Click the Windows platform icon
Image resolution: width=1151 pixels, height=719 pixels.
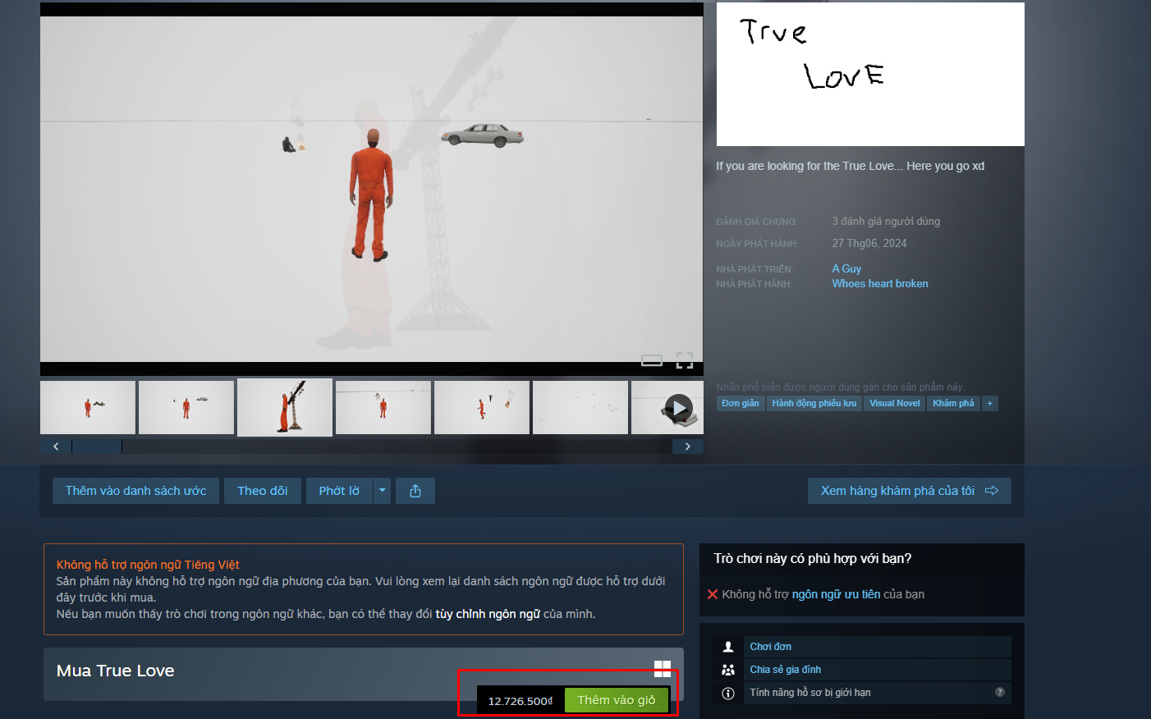663,669
